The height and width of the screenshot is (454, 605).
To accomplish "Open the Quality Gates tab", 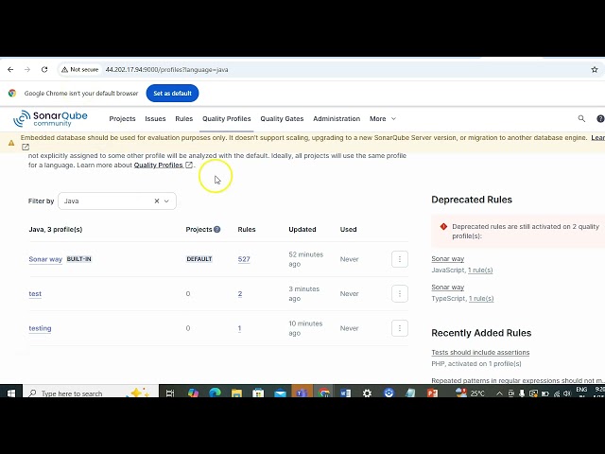I will tap(282, 118).
